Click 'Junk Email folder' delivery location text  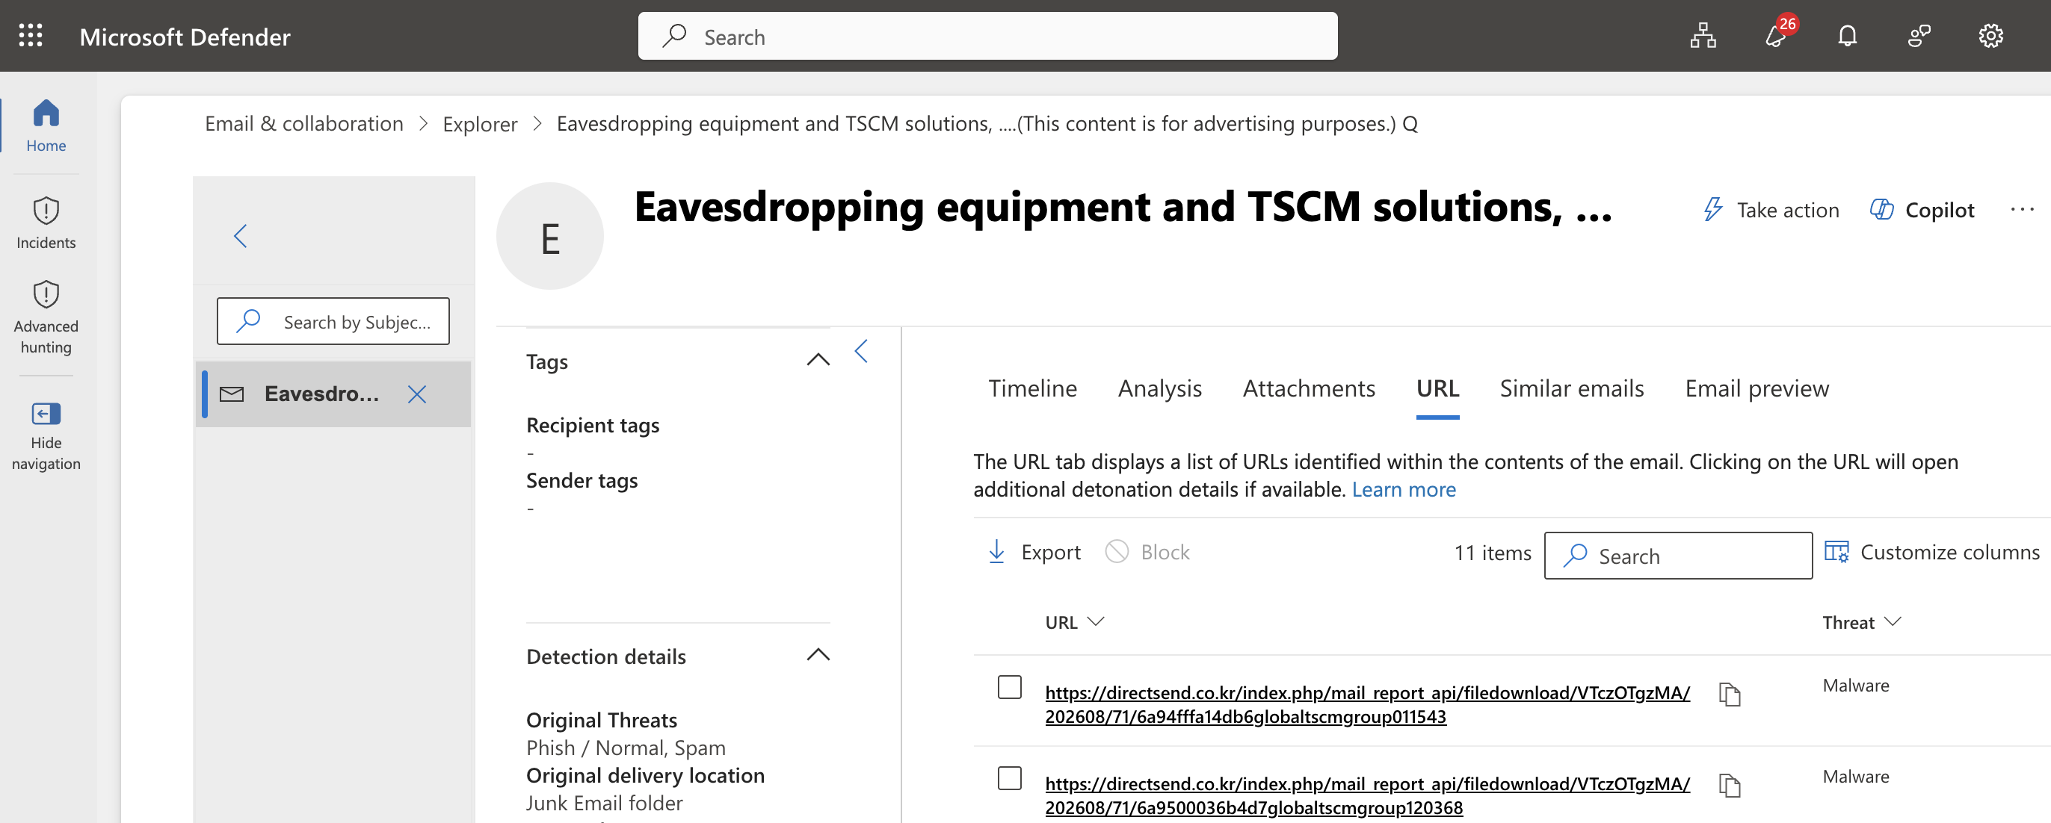(603, 803)
